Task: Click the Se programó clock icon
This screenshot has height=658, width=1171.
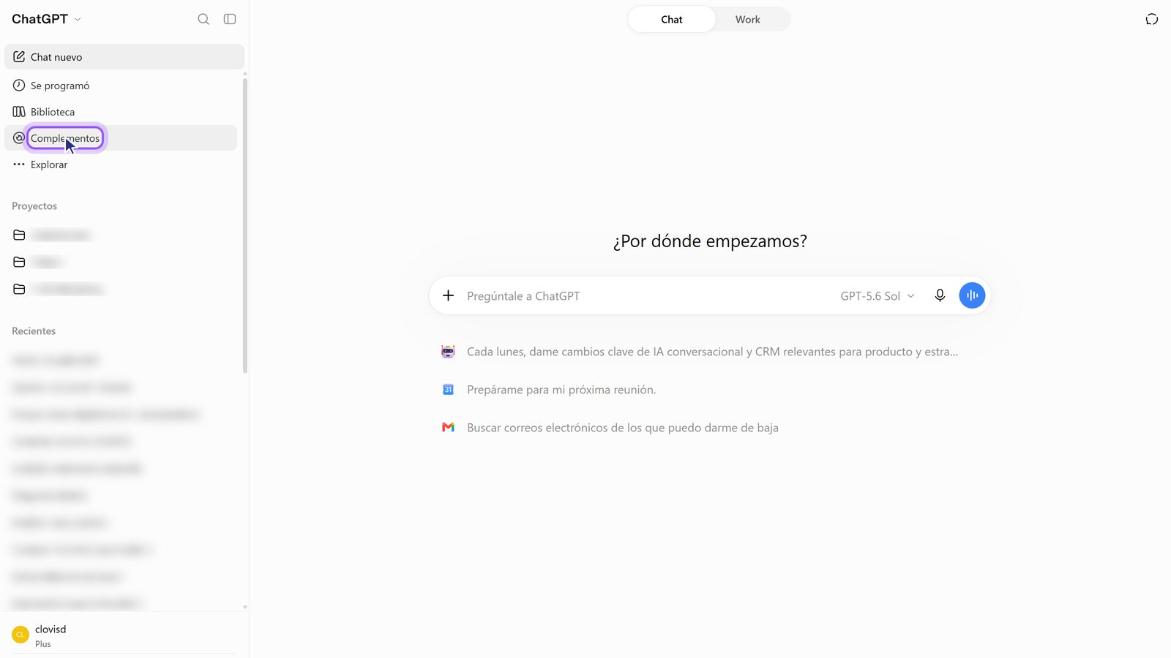Action: tap(19, 86)
